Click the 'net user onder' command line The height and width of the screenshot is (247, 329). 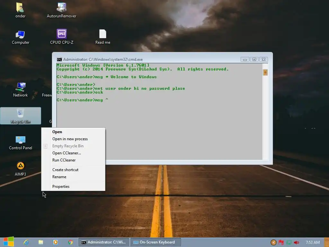(121, 88)
